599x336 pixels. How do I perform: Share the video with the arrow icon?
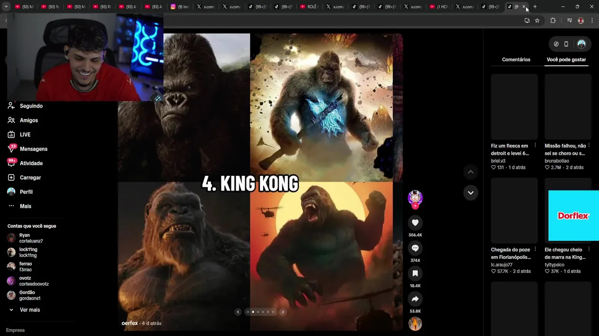click(x=415, y=299)
